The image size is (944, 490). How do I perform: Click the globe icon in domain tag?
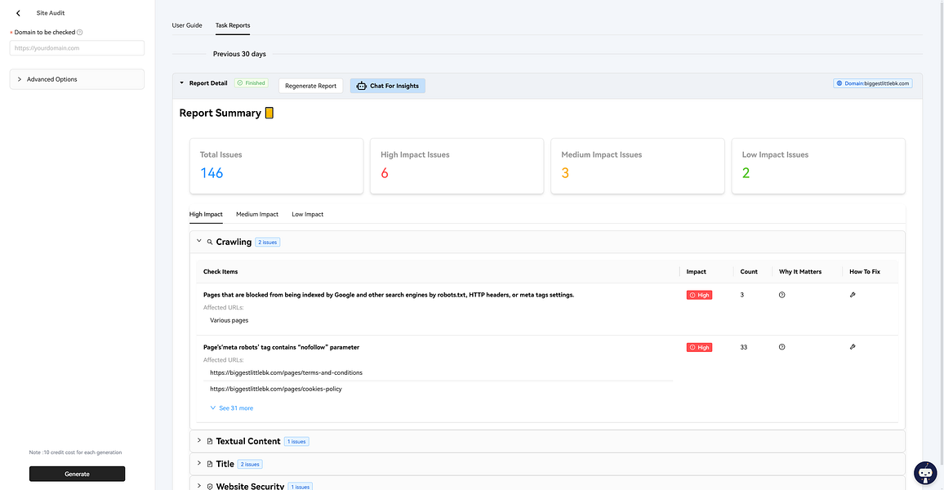tap(839, 83)
